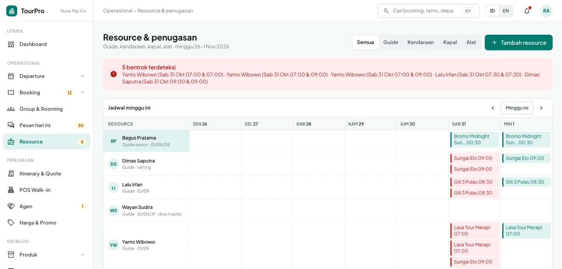Expand the Produk submenu chevron

coord(83,255)
